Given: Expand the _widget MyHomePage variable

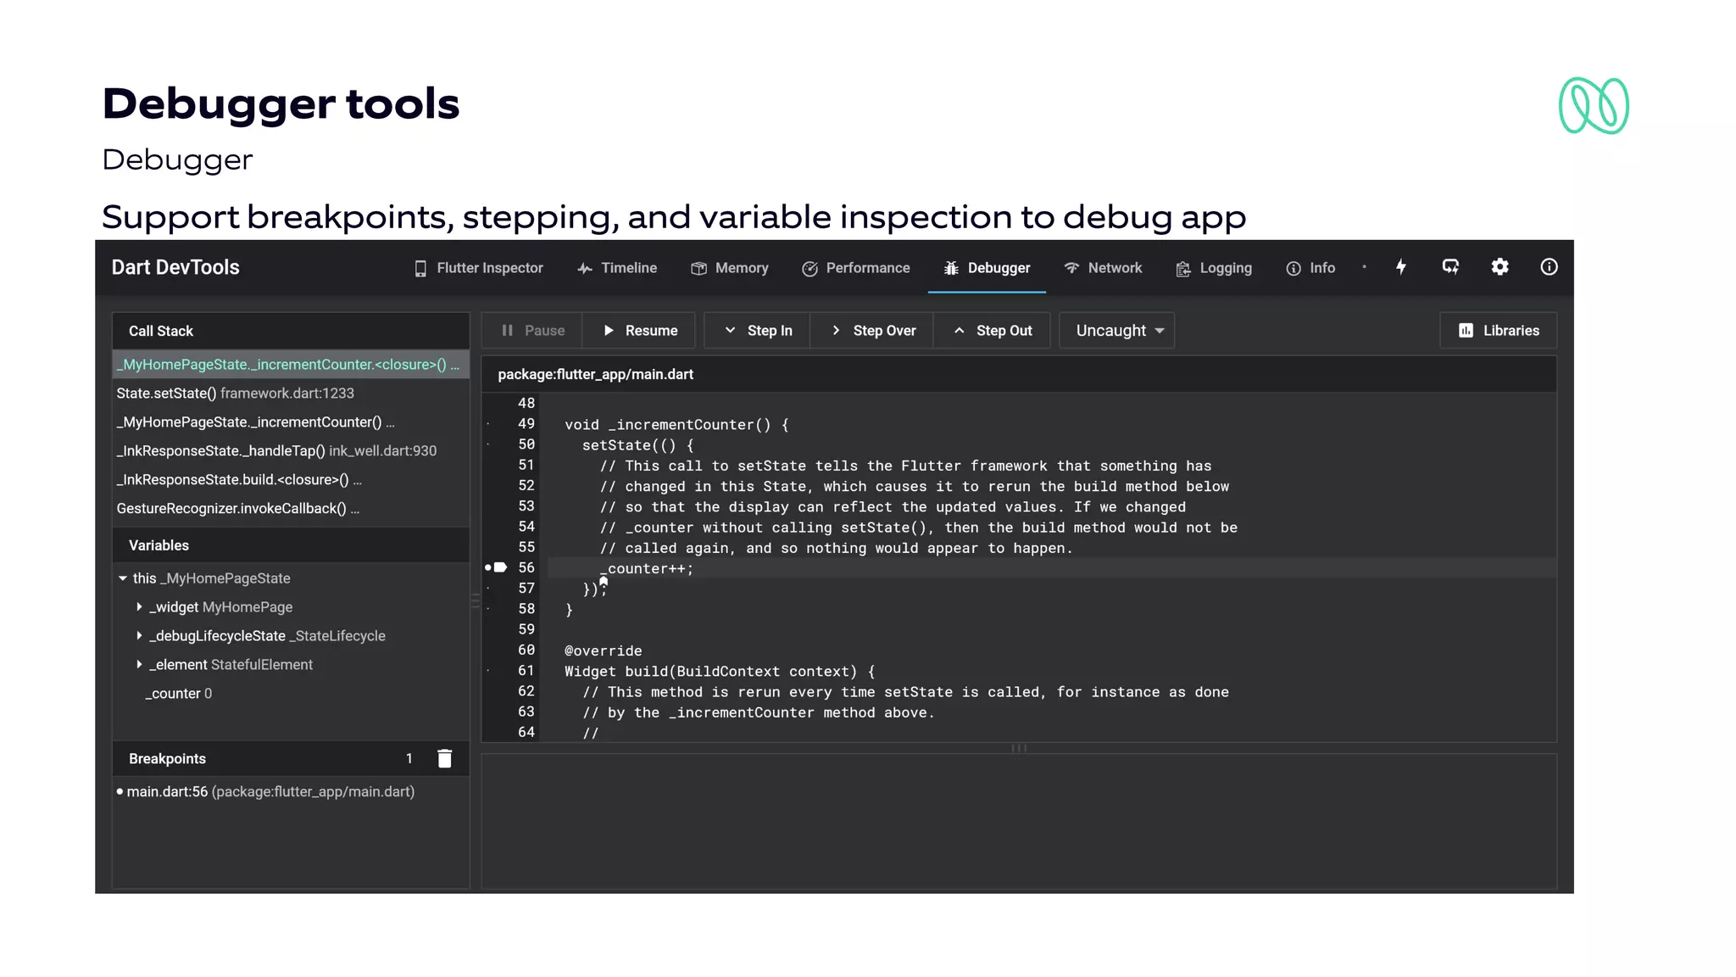Looking at the screenshot, I should pos(139,607).
